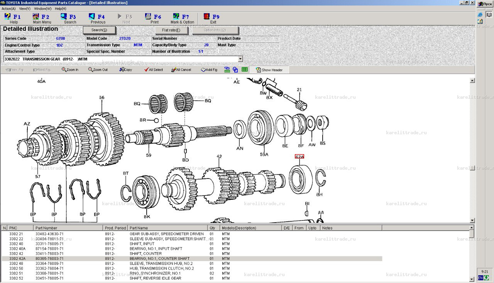Select the BEARING, NO.1, COUNTER SHAFT row
494x283 pixels.
click(192, 259)
